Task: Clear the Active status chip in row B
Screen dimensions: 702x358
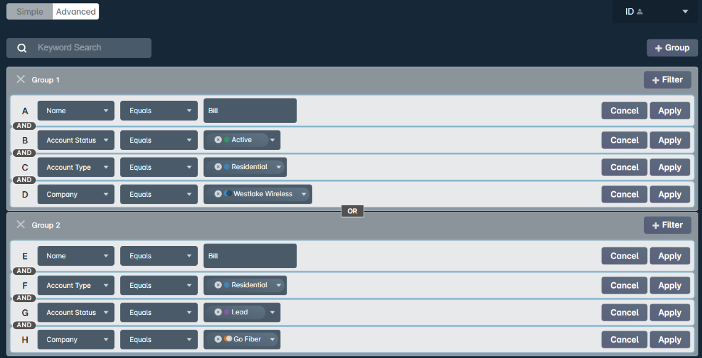Action: click(218, 140)
